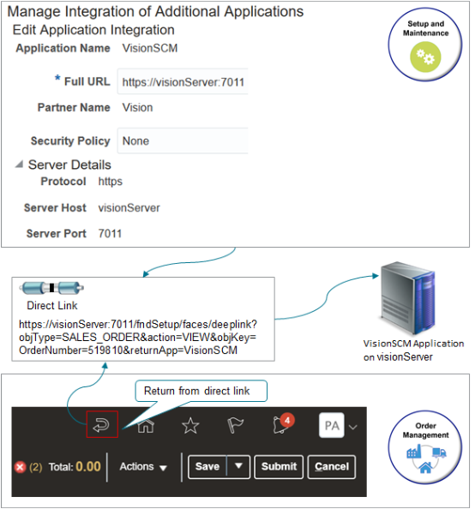Image resolution: width=475 pixels, height=509 pixels.
Task: Click the Return from direct link callout
Action: (x=201, y=391)
